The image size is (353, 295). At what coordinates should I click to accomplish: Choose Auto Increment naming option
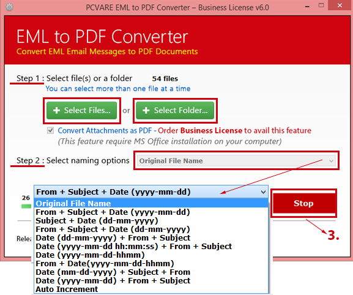pos(151,289)
